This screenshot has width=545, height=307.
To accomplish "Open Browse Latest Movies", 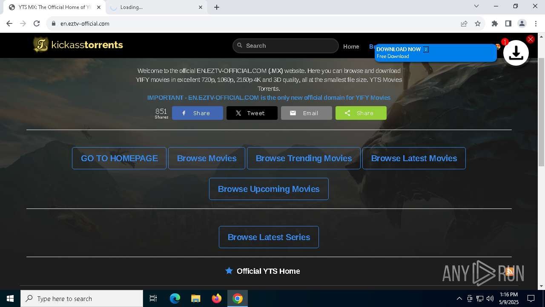I will tap(414, 158).
